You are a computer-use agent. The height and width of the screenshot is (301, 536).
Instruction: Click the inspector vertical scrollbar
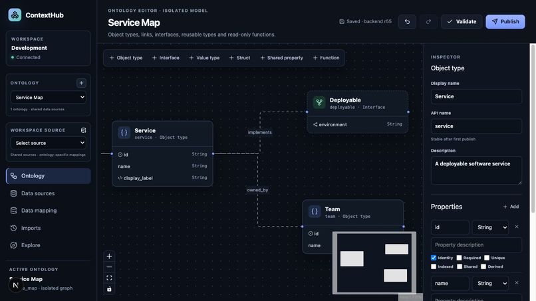click(533, 128)
